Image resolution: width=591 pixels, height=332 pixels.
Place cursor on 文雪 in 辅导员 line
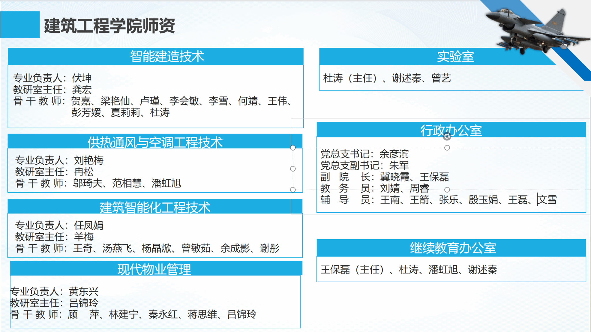547,200
